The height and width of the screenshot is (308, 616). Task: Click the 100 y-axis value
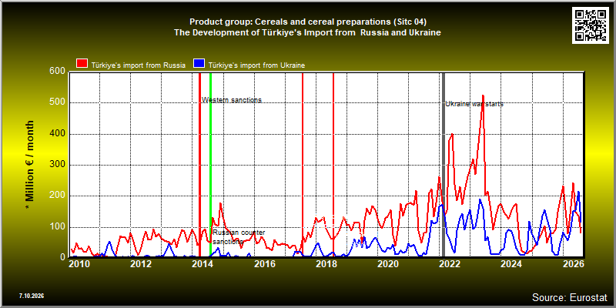(x=57, y=227)
